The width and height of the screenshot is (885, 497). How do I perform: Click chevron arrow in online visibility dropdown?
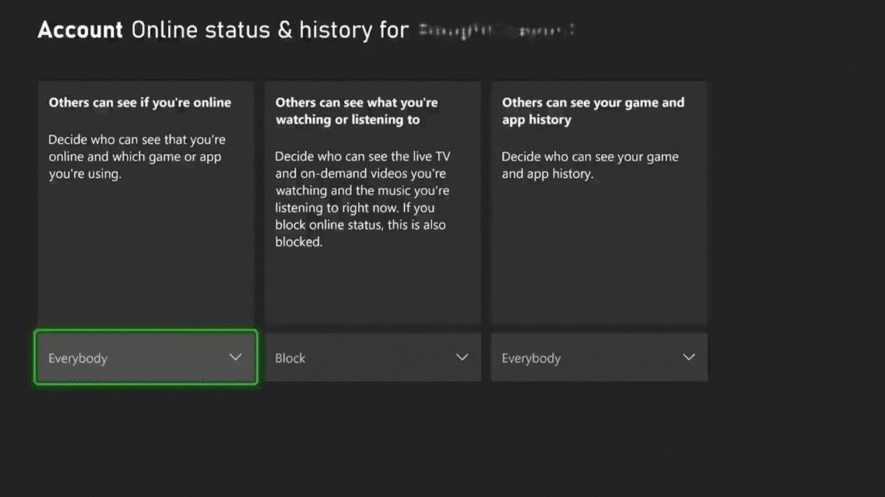click(235, 357)
